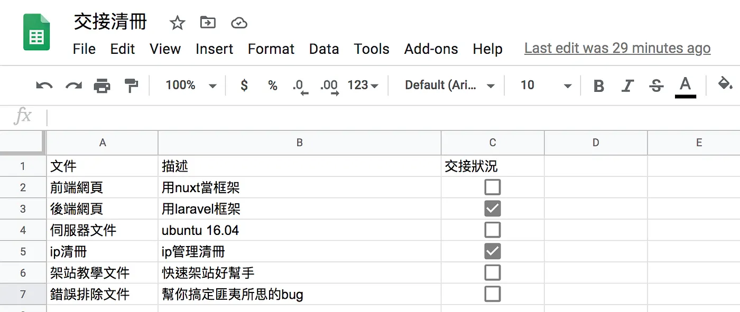
Task: Select the cell 用laravel框架
Action: [x=300, y=209]
